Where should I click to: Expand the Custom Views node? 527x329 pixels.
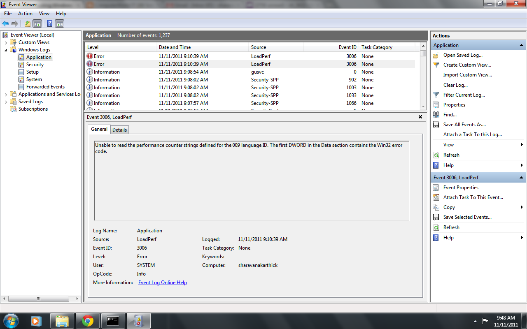[5, 42]
